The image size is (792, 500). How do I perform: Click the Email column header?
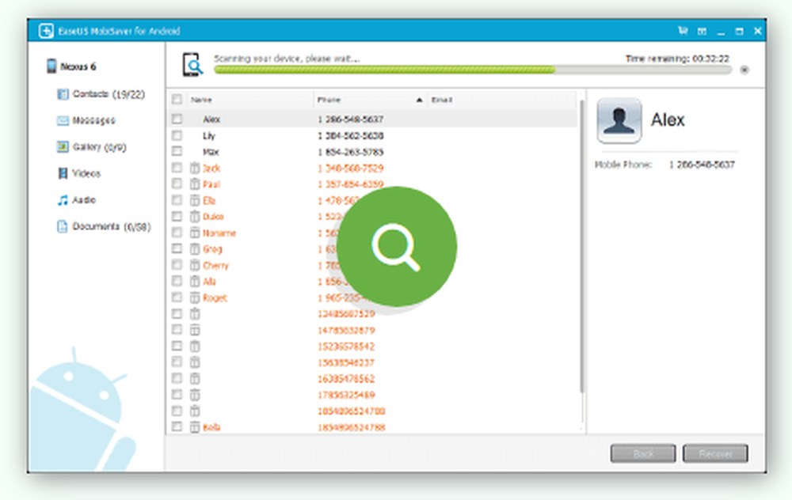click(440, 100)
